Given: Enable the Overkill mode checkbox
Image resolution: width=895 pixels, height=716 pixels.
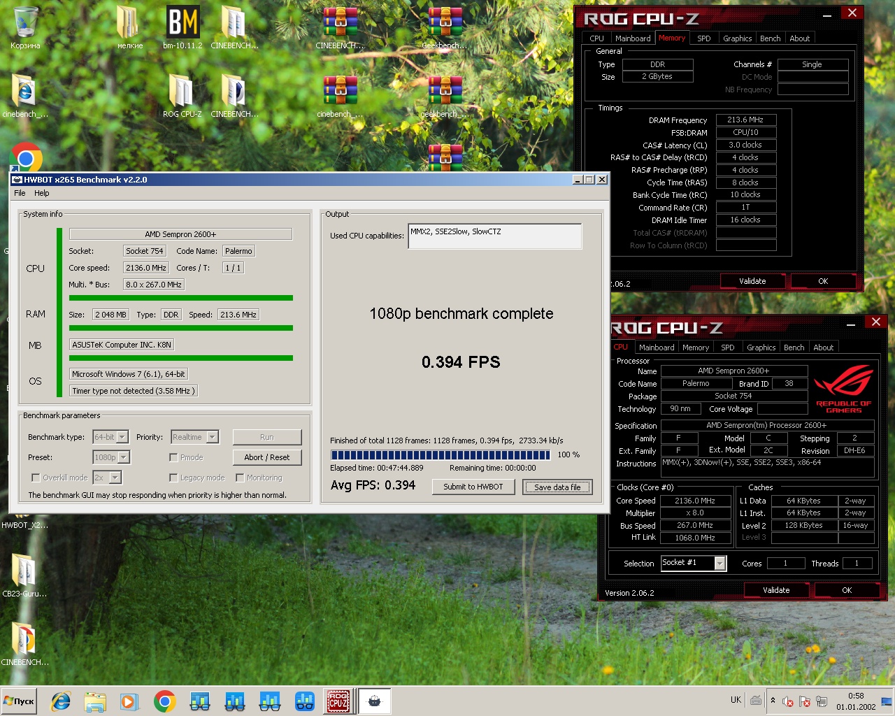Looking at the screenshot, I should click(36, 478).
